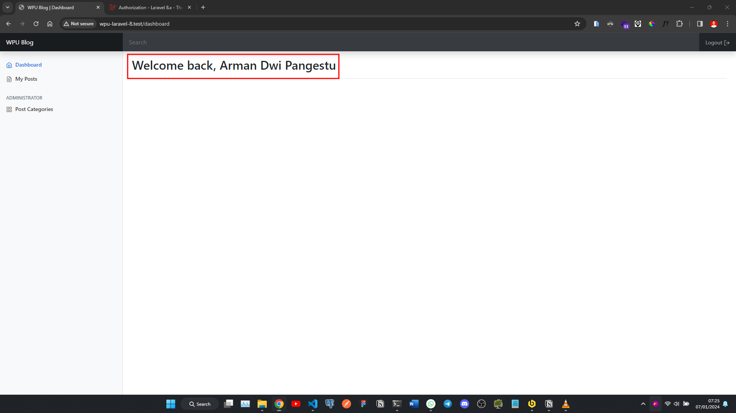
Task: Click the WPU Blog brand link
Action: 20,42
